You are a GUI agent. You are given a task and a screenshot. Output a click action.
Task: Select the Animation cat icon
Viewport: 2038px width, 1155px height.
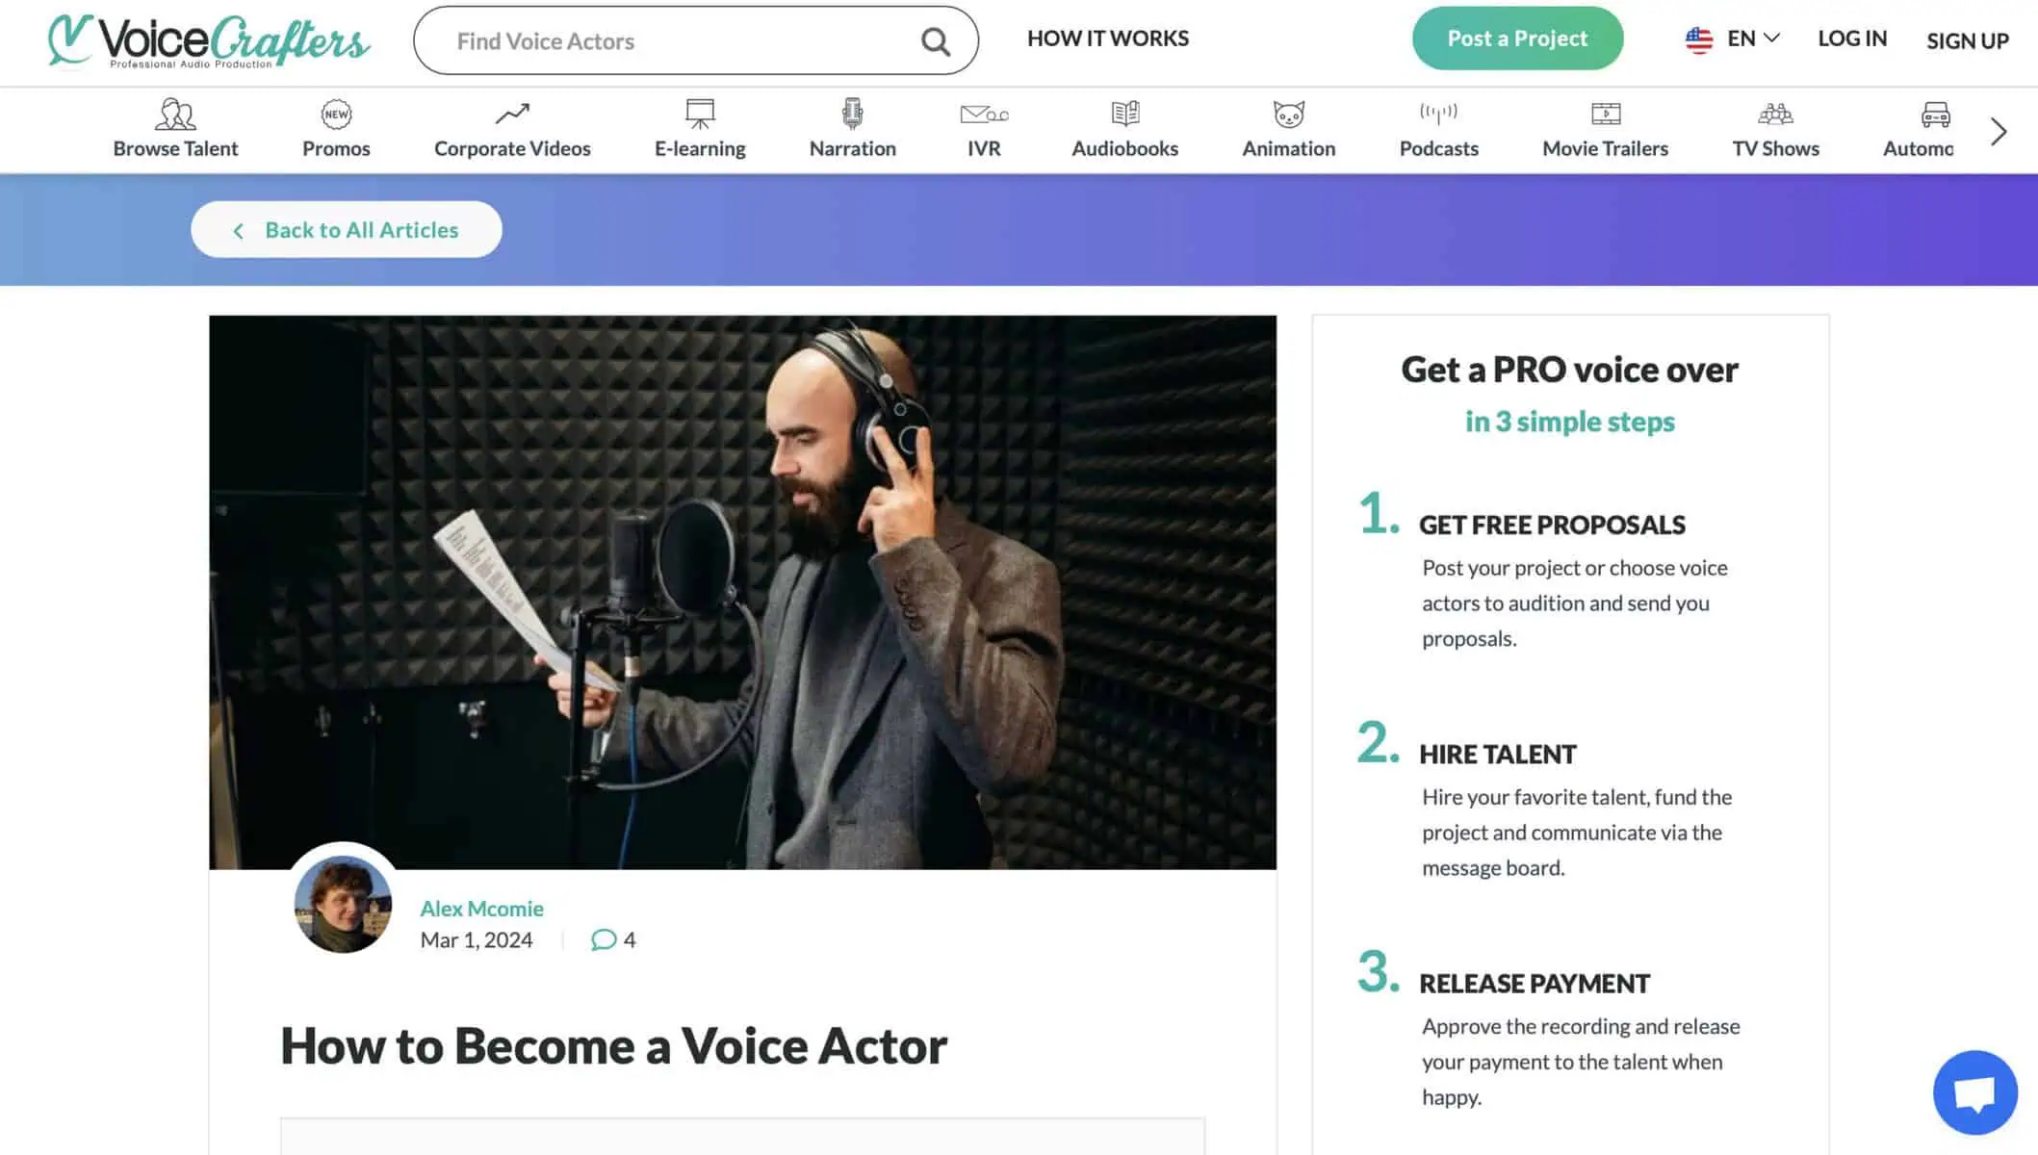(1288, 115)
